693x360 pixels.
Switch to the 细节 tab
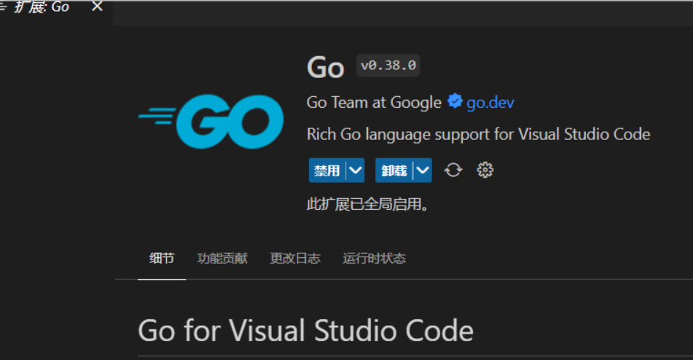point(162,259)
